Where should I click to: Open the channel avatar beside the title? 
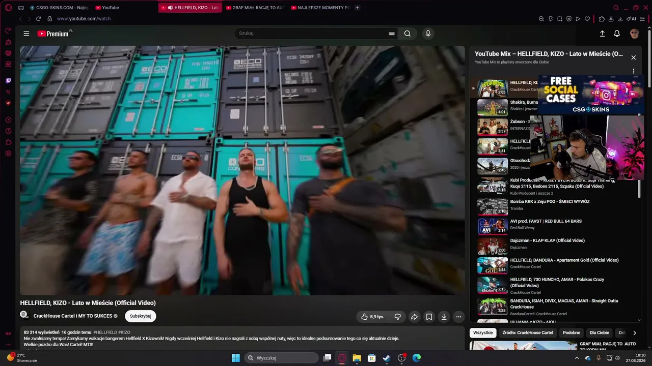click(x=24, y=315)
